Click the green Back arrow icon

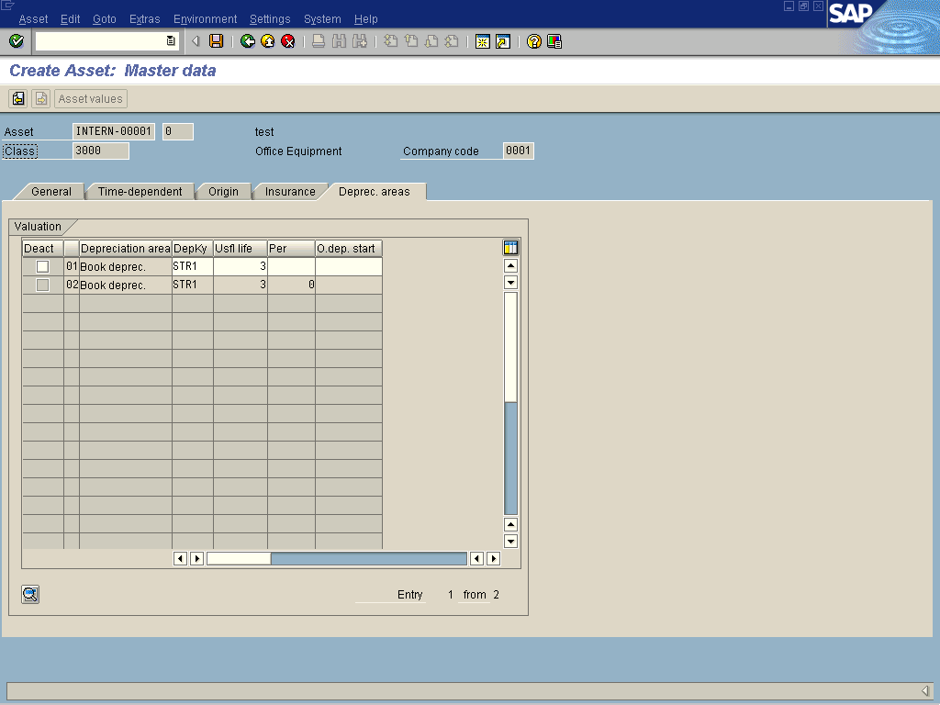(248, 41)
